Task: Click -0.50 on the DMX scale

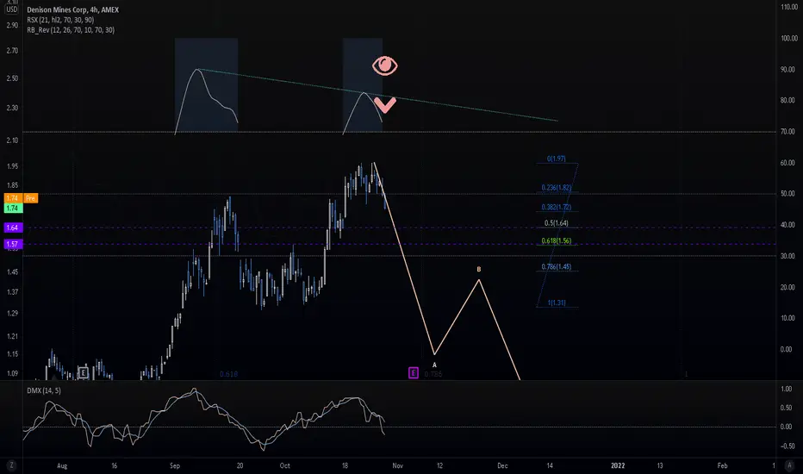Action: [787, 446]
